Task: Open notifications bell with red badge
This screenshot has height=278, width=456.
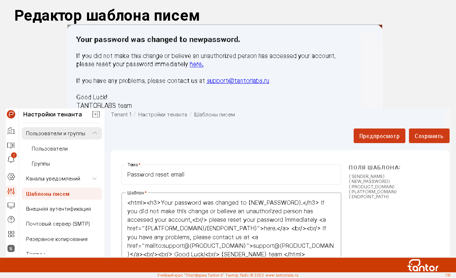Action: tap(11, 159)
